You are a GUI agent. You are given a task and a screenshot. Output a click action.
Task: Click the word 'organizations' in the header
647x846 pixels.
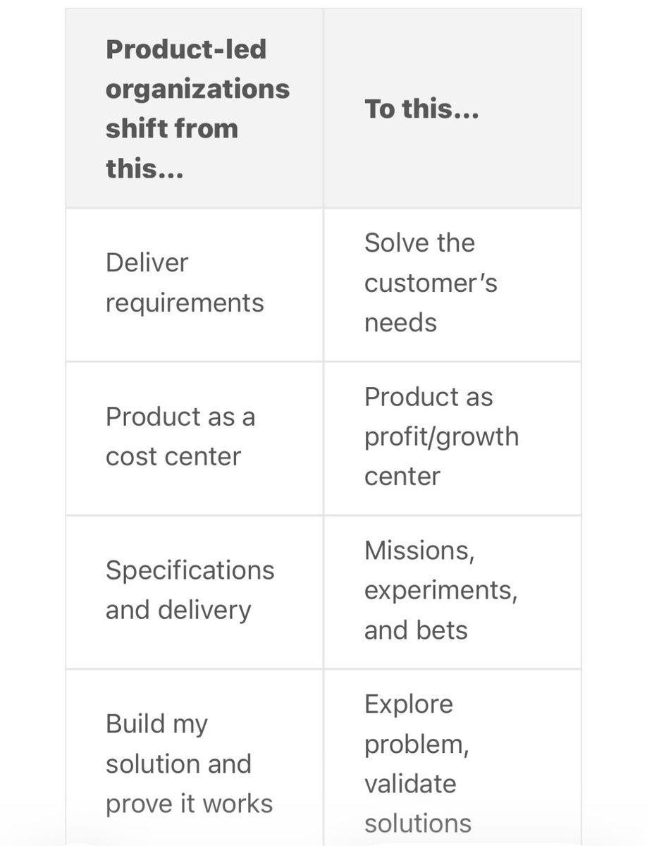197,90
